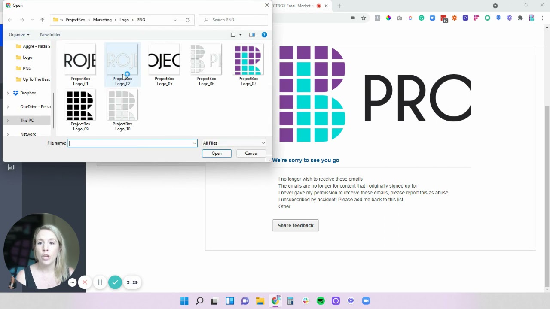Cancel the Loom recording
This screenshot has height=309, width=550.
(x=85, y=282)
